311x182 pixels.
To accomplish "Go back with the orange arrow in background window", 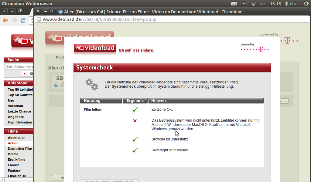I will pyautogui.click(x=5, y=20).
